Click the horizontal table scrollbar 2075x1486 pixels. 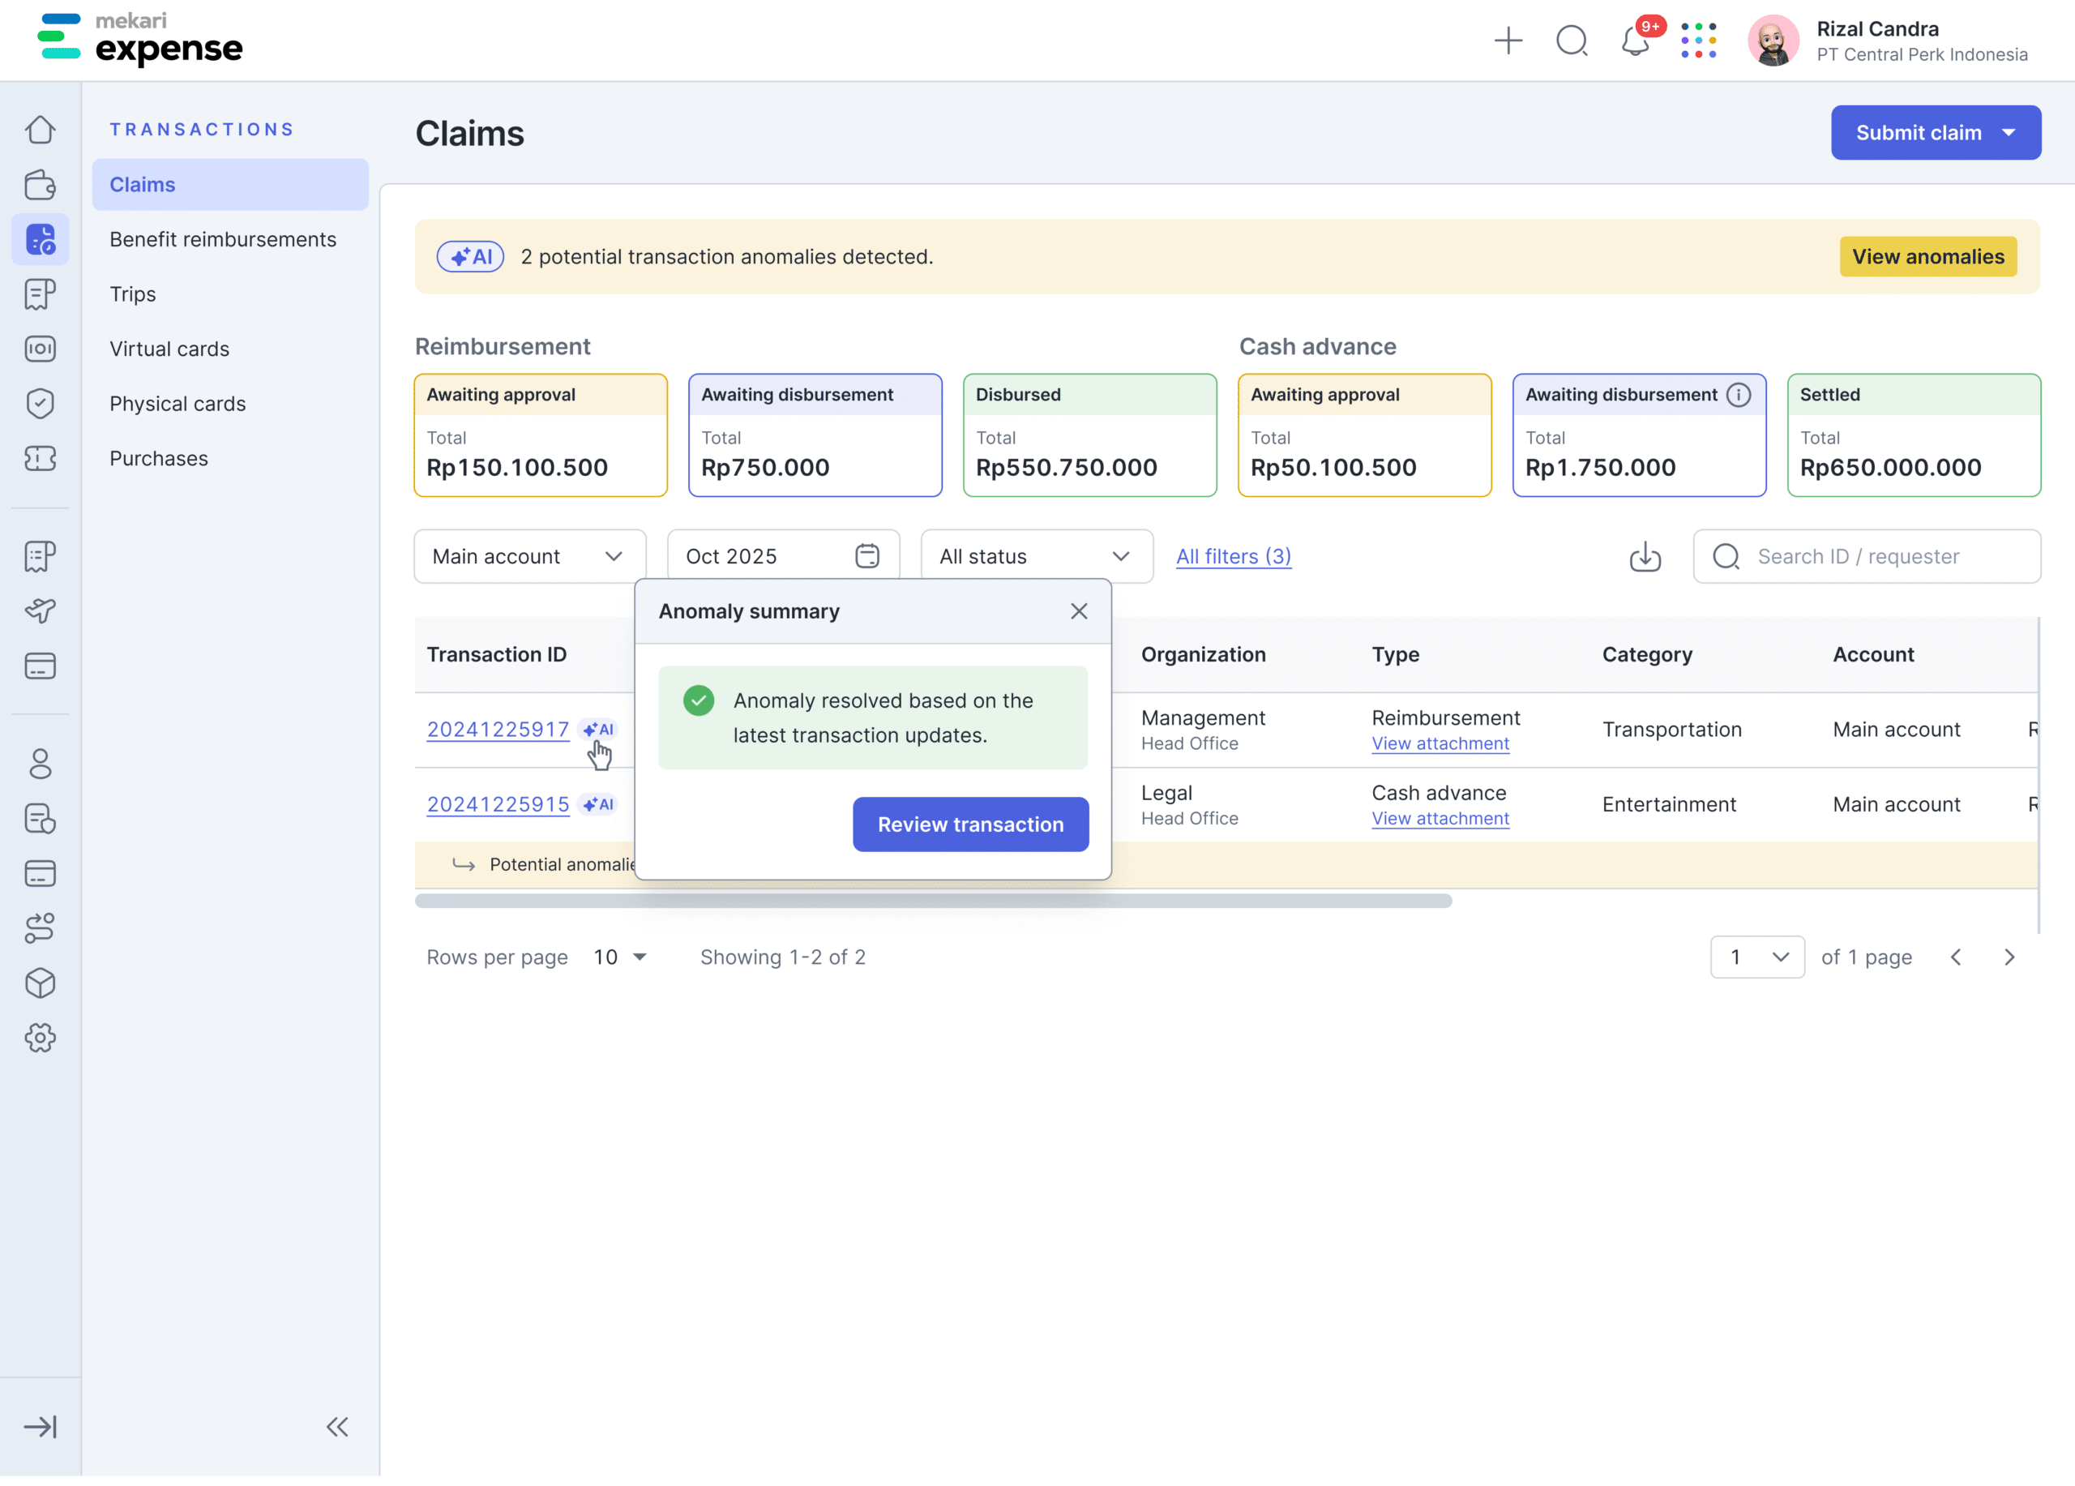pos(932,901)
